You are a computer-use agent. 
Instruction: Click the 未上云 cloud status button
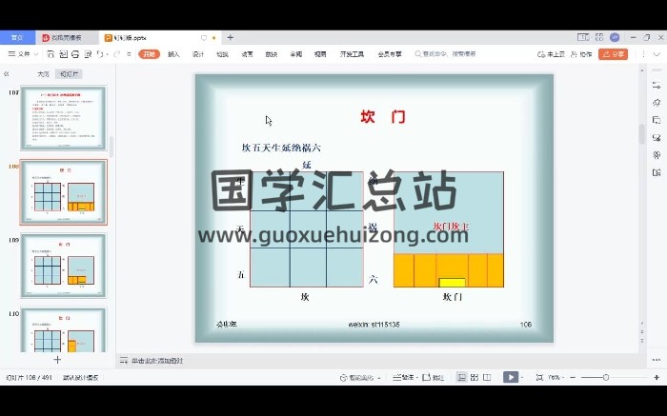coord(552,54)
